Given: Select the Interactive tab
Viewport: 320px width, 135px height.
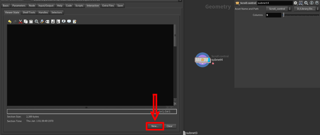Looking at the screenshot, I should point(93,5).
